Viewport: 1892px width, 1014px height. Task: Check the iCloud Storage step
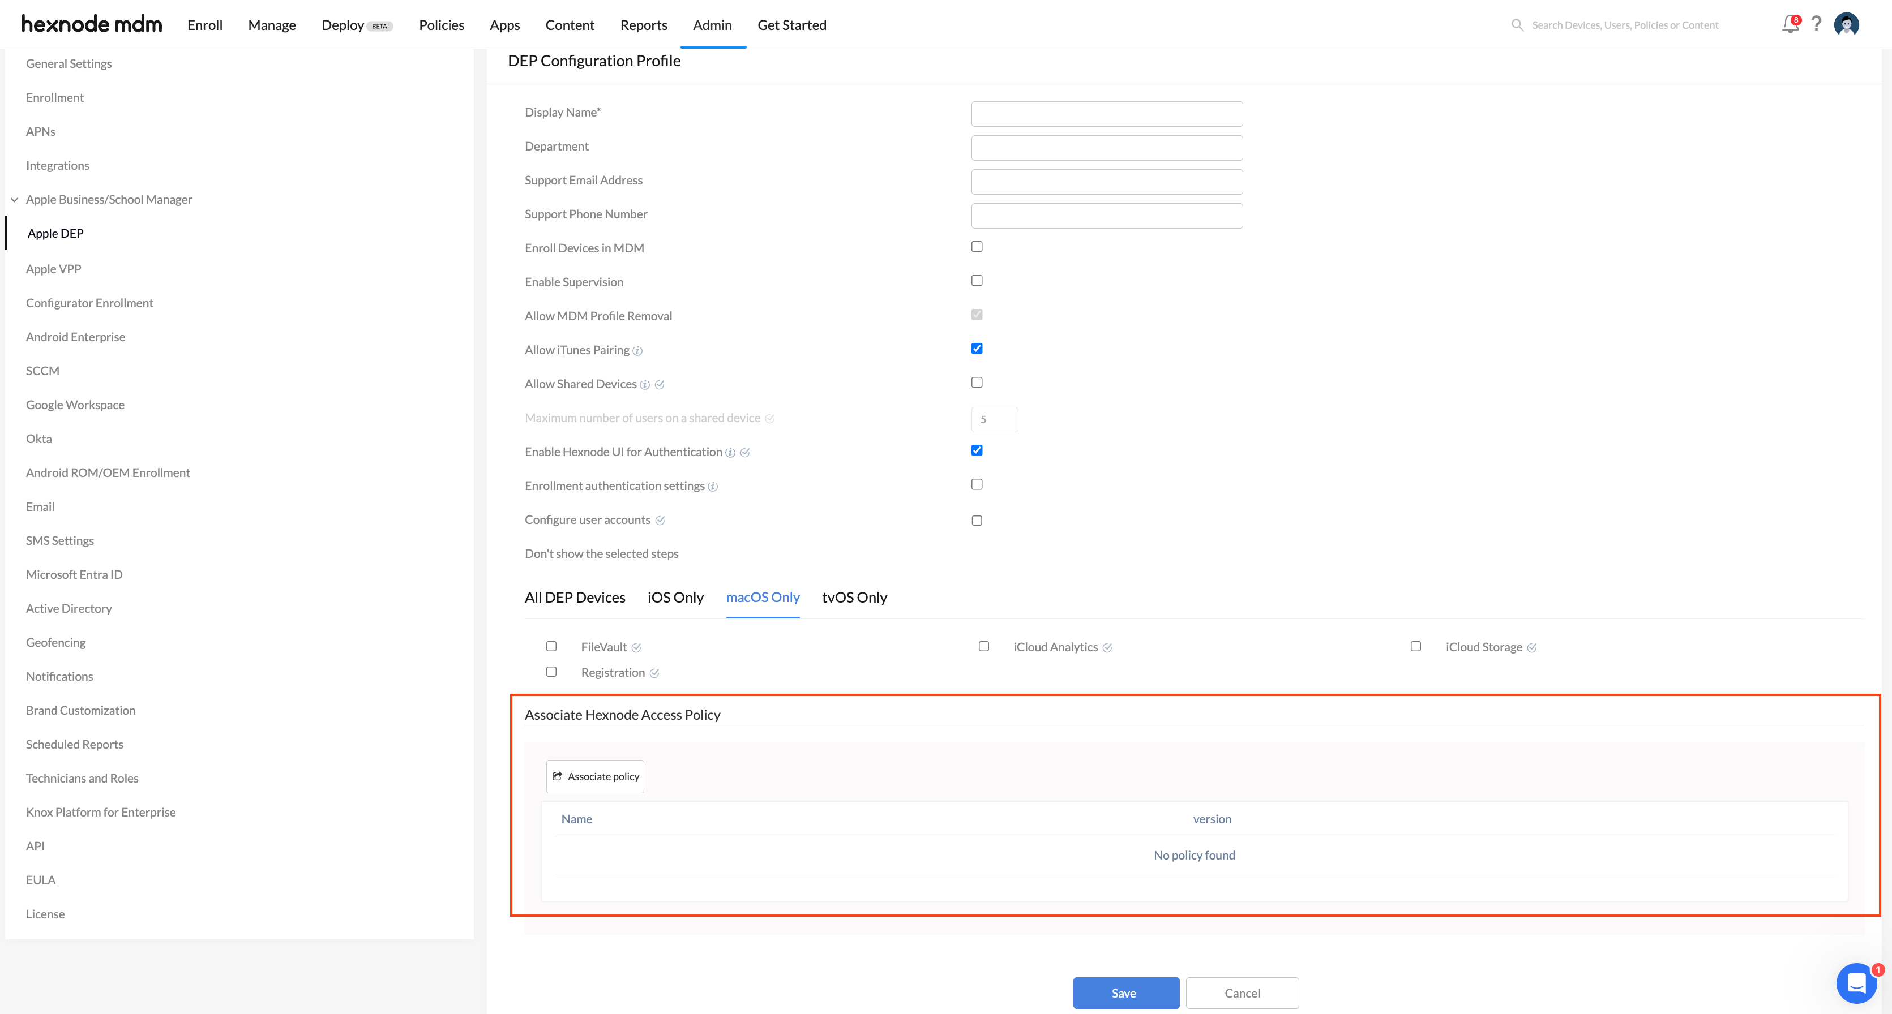pyautogui.click(x=1415, y=646)
